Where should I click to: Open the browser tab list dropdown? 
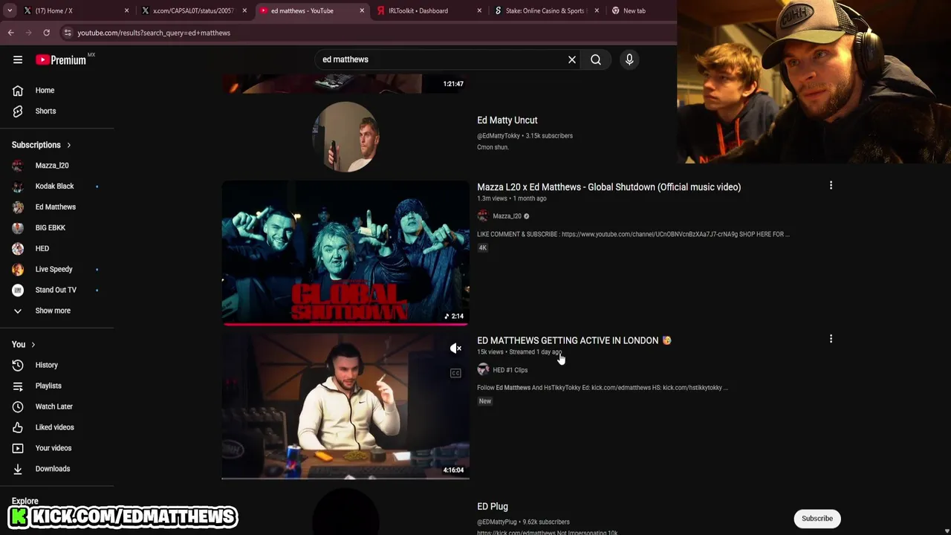click(x=10, y=11)
